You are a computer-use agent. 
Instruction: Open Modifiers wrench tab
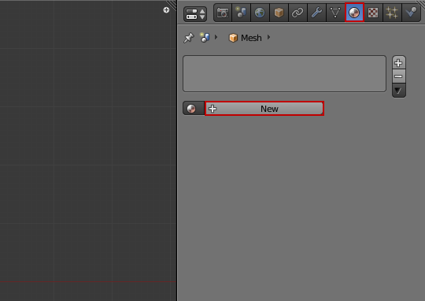point(316,13)
